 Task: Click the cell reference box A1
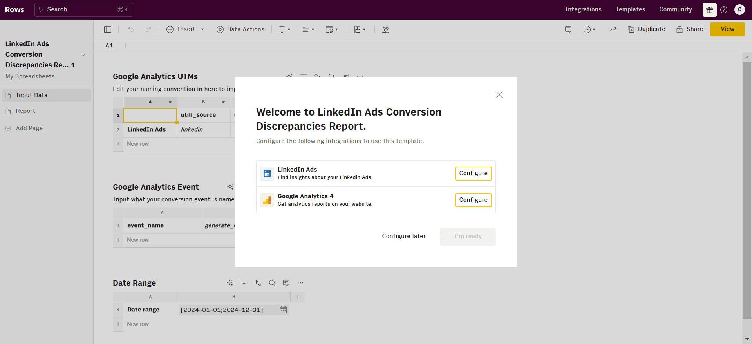pos(109,45)
